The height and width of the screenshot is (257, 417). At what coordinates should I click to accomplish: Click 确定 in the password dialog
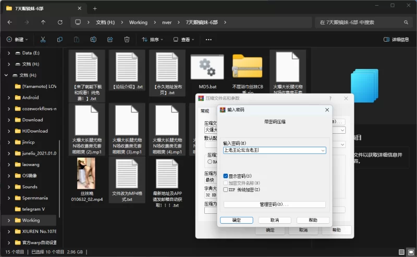pos(236,220)
